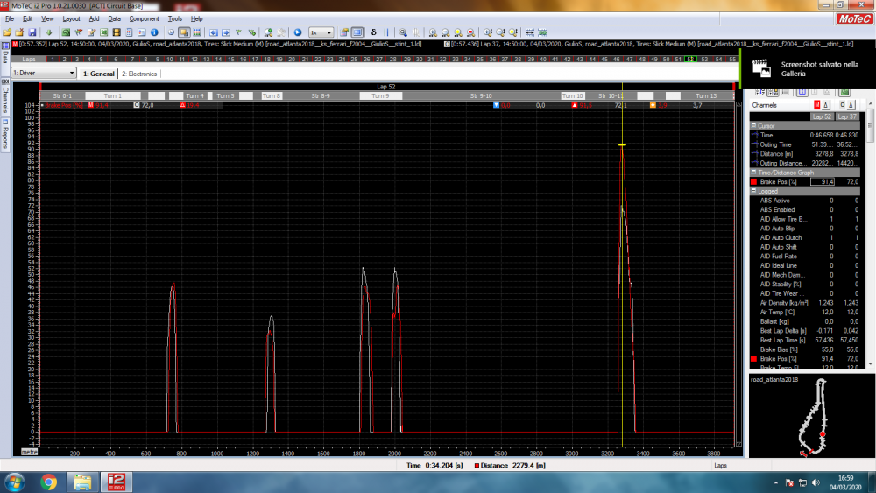Open the 1x replay speed dropdown
The width and height of the screenshot is (876, 493).
point(321,32)
